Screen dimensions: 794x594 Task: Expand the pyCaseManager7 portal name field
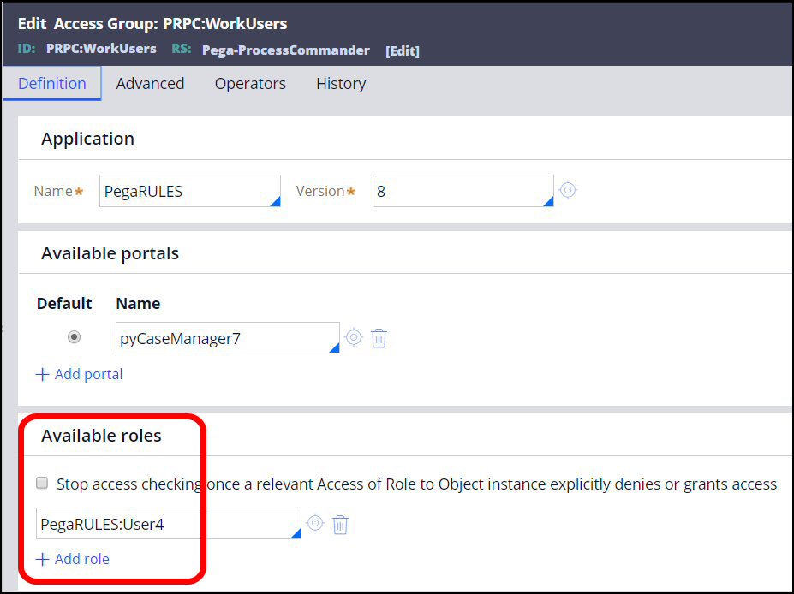333,347
